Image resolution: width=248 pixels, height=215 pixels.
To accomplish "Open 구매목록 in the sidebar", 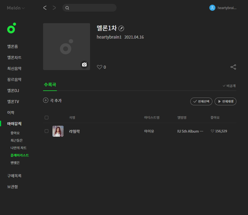I will (14, 176).
